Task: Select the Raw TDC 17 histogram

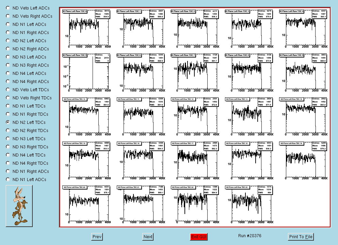Action: (195, 161)
